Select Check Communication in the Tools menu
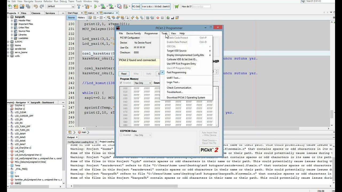 tap(186, 87)
